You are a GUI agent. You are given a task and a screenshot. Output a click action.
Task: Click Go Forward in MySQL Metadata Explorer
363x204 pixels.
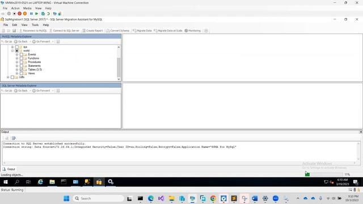(x=41, y=41)
